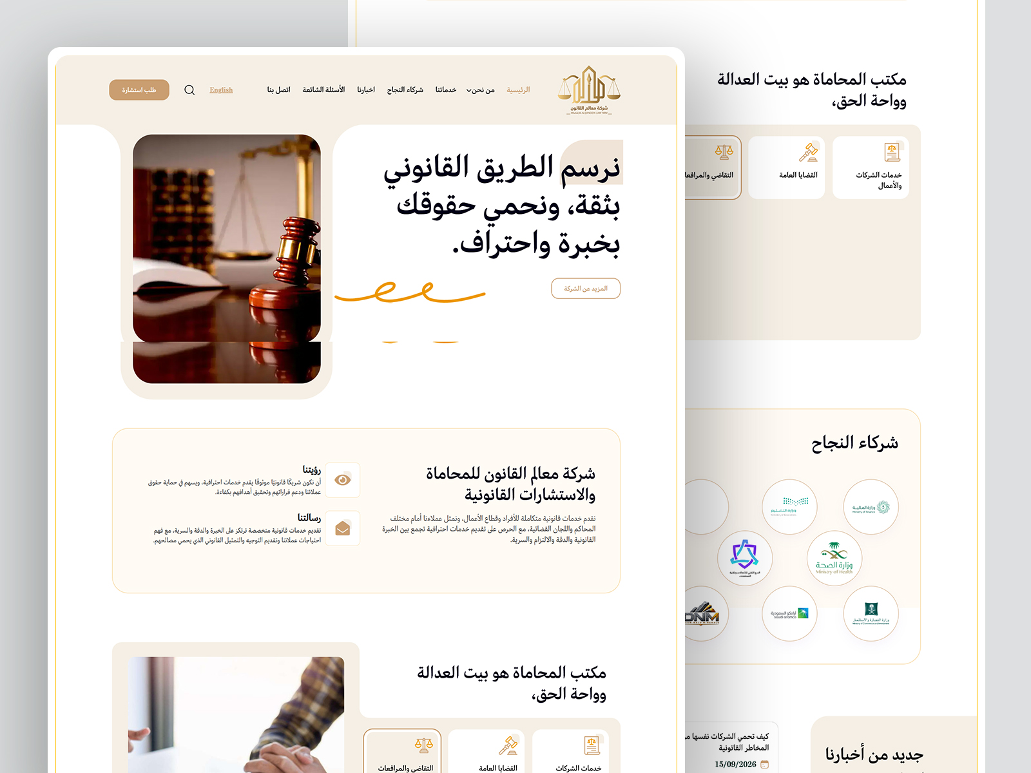Click the Ministry of Education partner logo
The height and width of the screenshot is (773, 1031).
click(789, 507)
